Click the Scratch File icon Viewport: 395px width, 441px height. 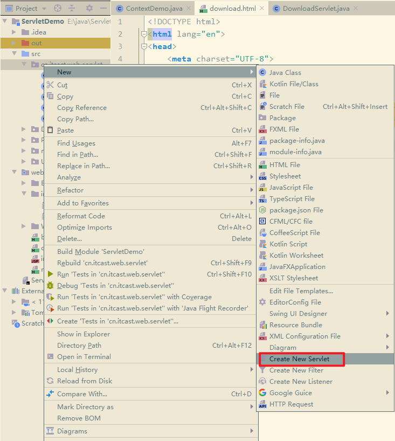click(x=262, y=106)
